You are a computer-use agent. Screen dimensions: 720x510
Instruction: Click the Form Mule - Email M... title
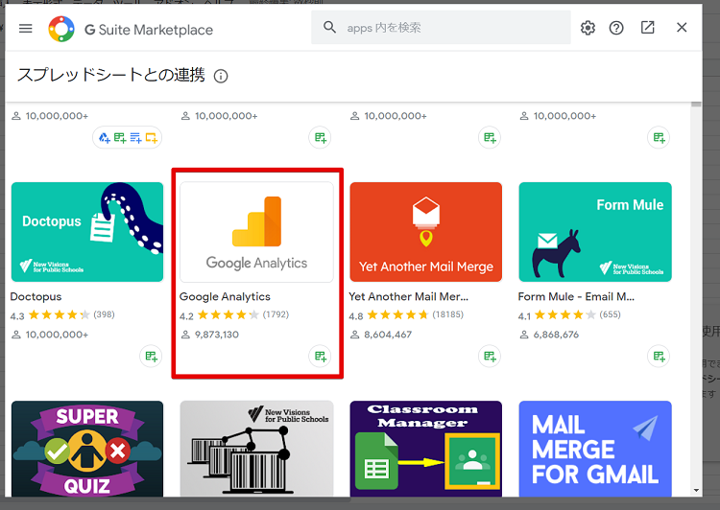(x=576, y=297)
